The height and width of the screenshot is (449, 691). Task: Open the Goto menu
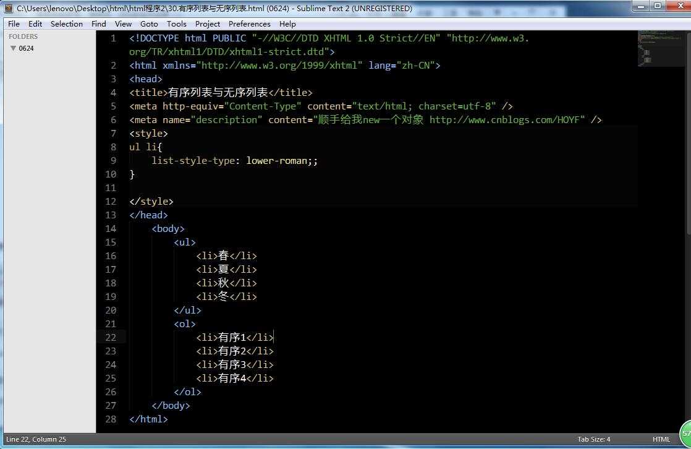pos(149,24)
